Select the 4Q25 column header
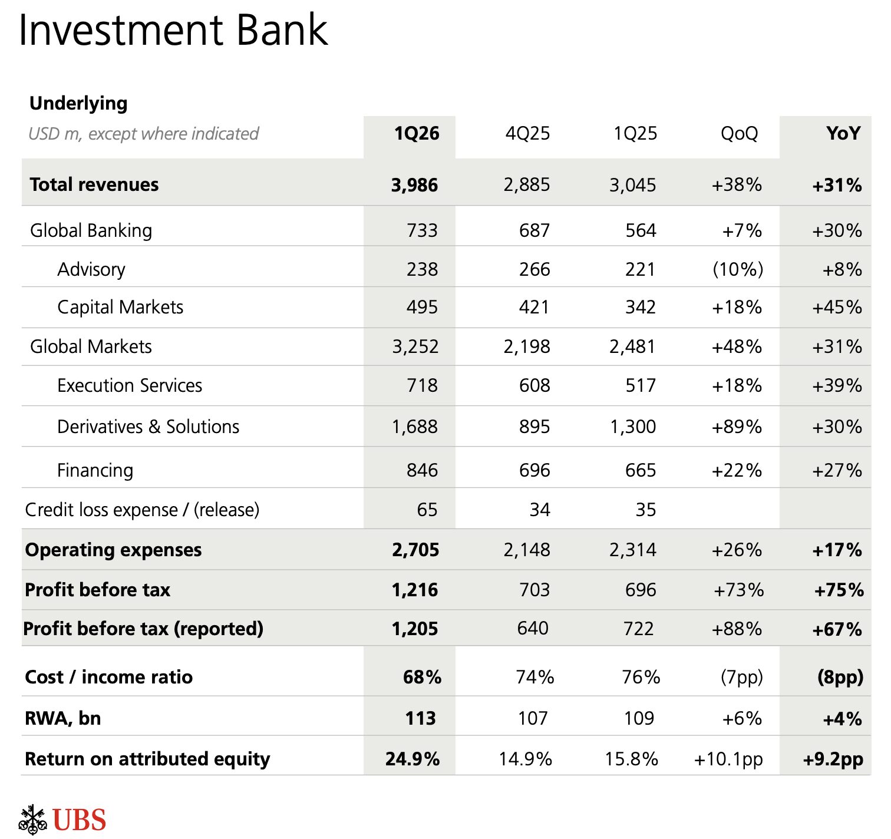 (x=527, y=133)
